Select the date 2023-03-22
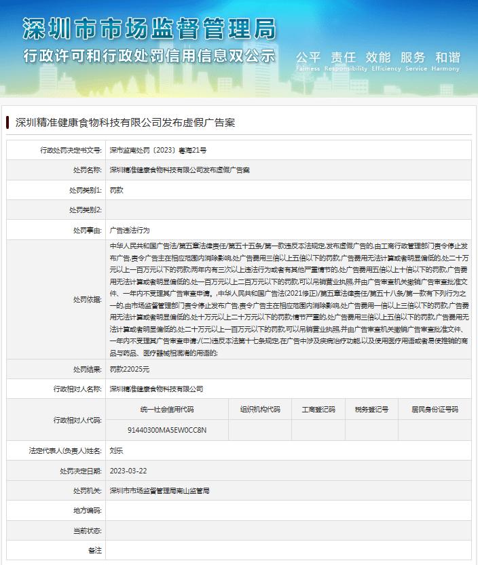The image size is (478, 565). [128, 471]
